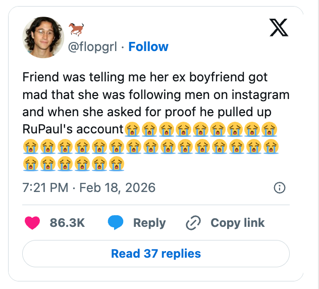This screenshot has height=289, width=319.
Task: Open the tweet info circle icon
Action: 279,188
